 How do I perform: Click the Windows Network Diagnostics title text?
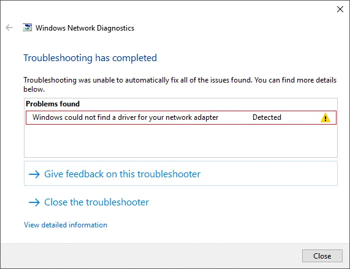pyautogui.click(x=85, y=28)
